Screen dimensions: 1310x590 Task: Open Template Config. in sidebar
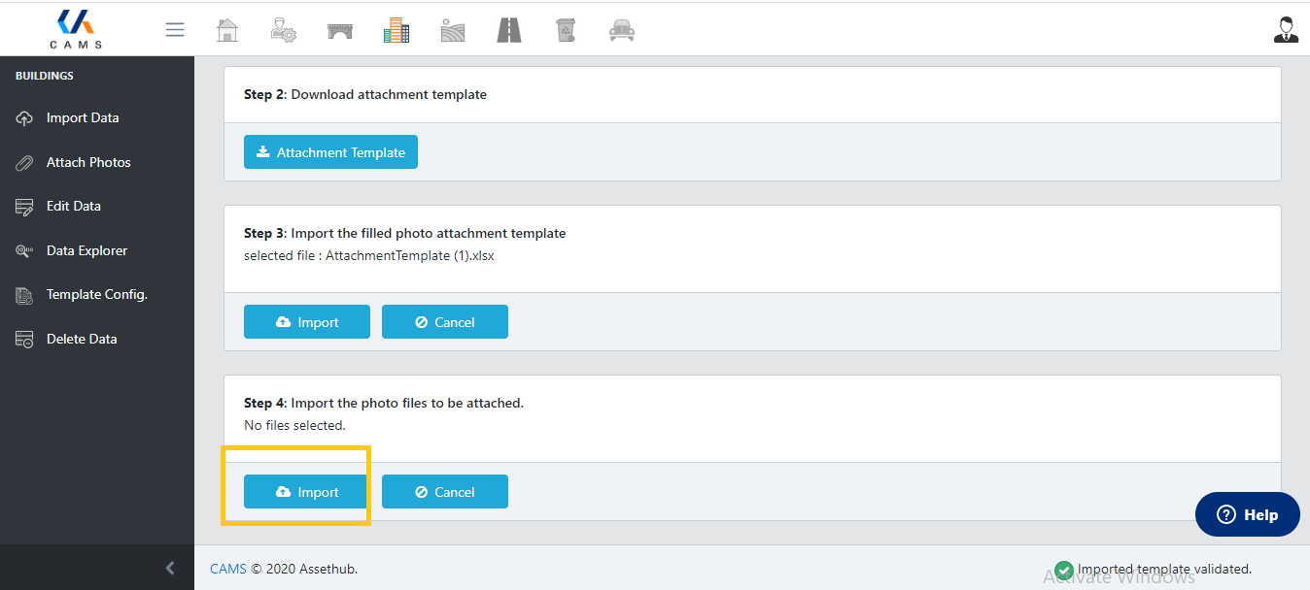(x=96, y=295)
